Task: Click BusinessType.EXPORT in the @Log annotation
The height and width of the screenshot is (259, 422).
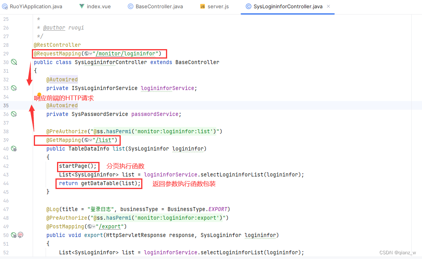Action: point(197,209)
